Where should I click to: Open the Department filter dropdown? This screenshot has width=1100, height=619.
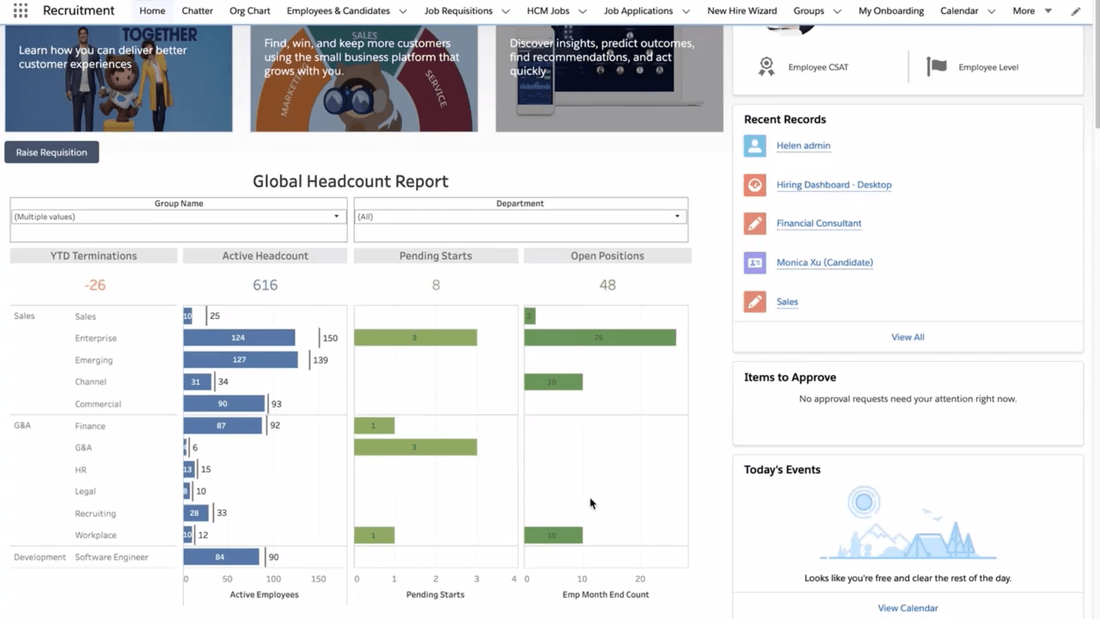coord(677,217)
